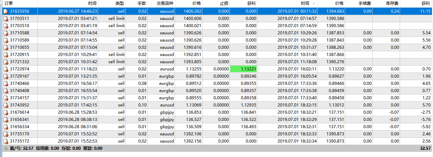Select the take profit 1.12935 cell
Image resolution: width=433 pixels, height=157 pixels.
(248, 105)
